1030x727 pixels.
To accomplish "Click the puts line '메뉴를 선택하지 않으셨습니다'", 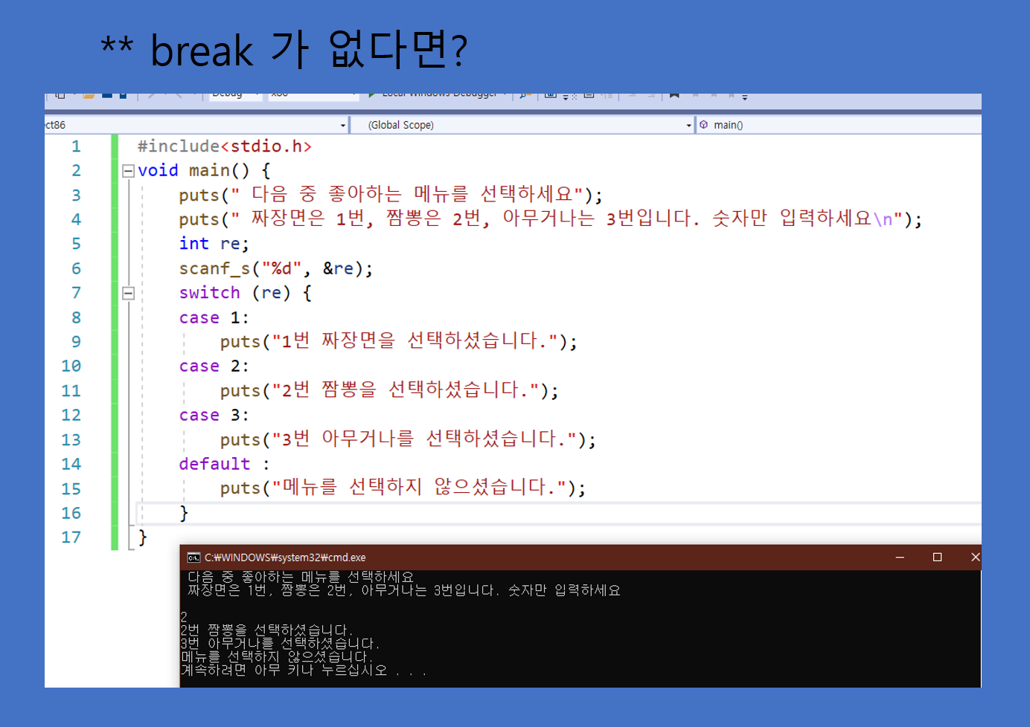I will click(x=403, y=488).
